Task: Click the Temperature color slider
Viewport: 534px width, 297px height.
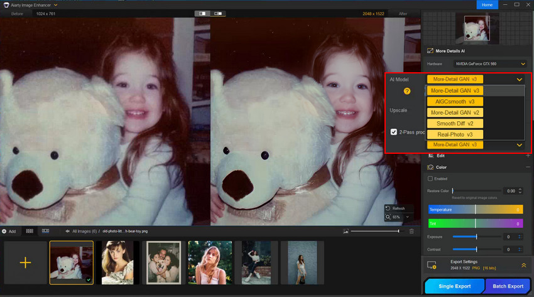Action: pyautogui.click(x=475, y=209)
